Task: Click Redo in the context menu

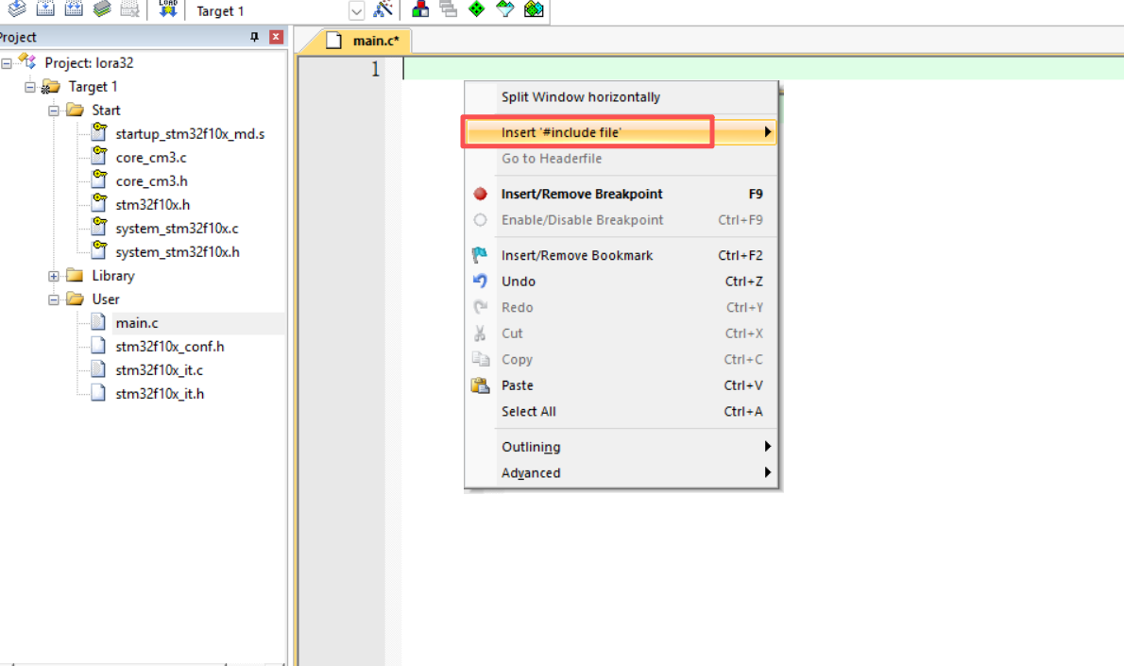Action: point(621,308)
